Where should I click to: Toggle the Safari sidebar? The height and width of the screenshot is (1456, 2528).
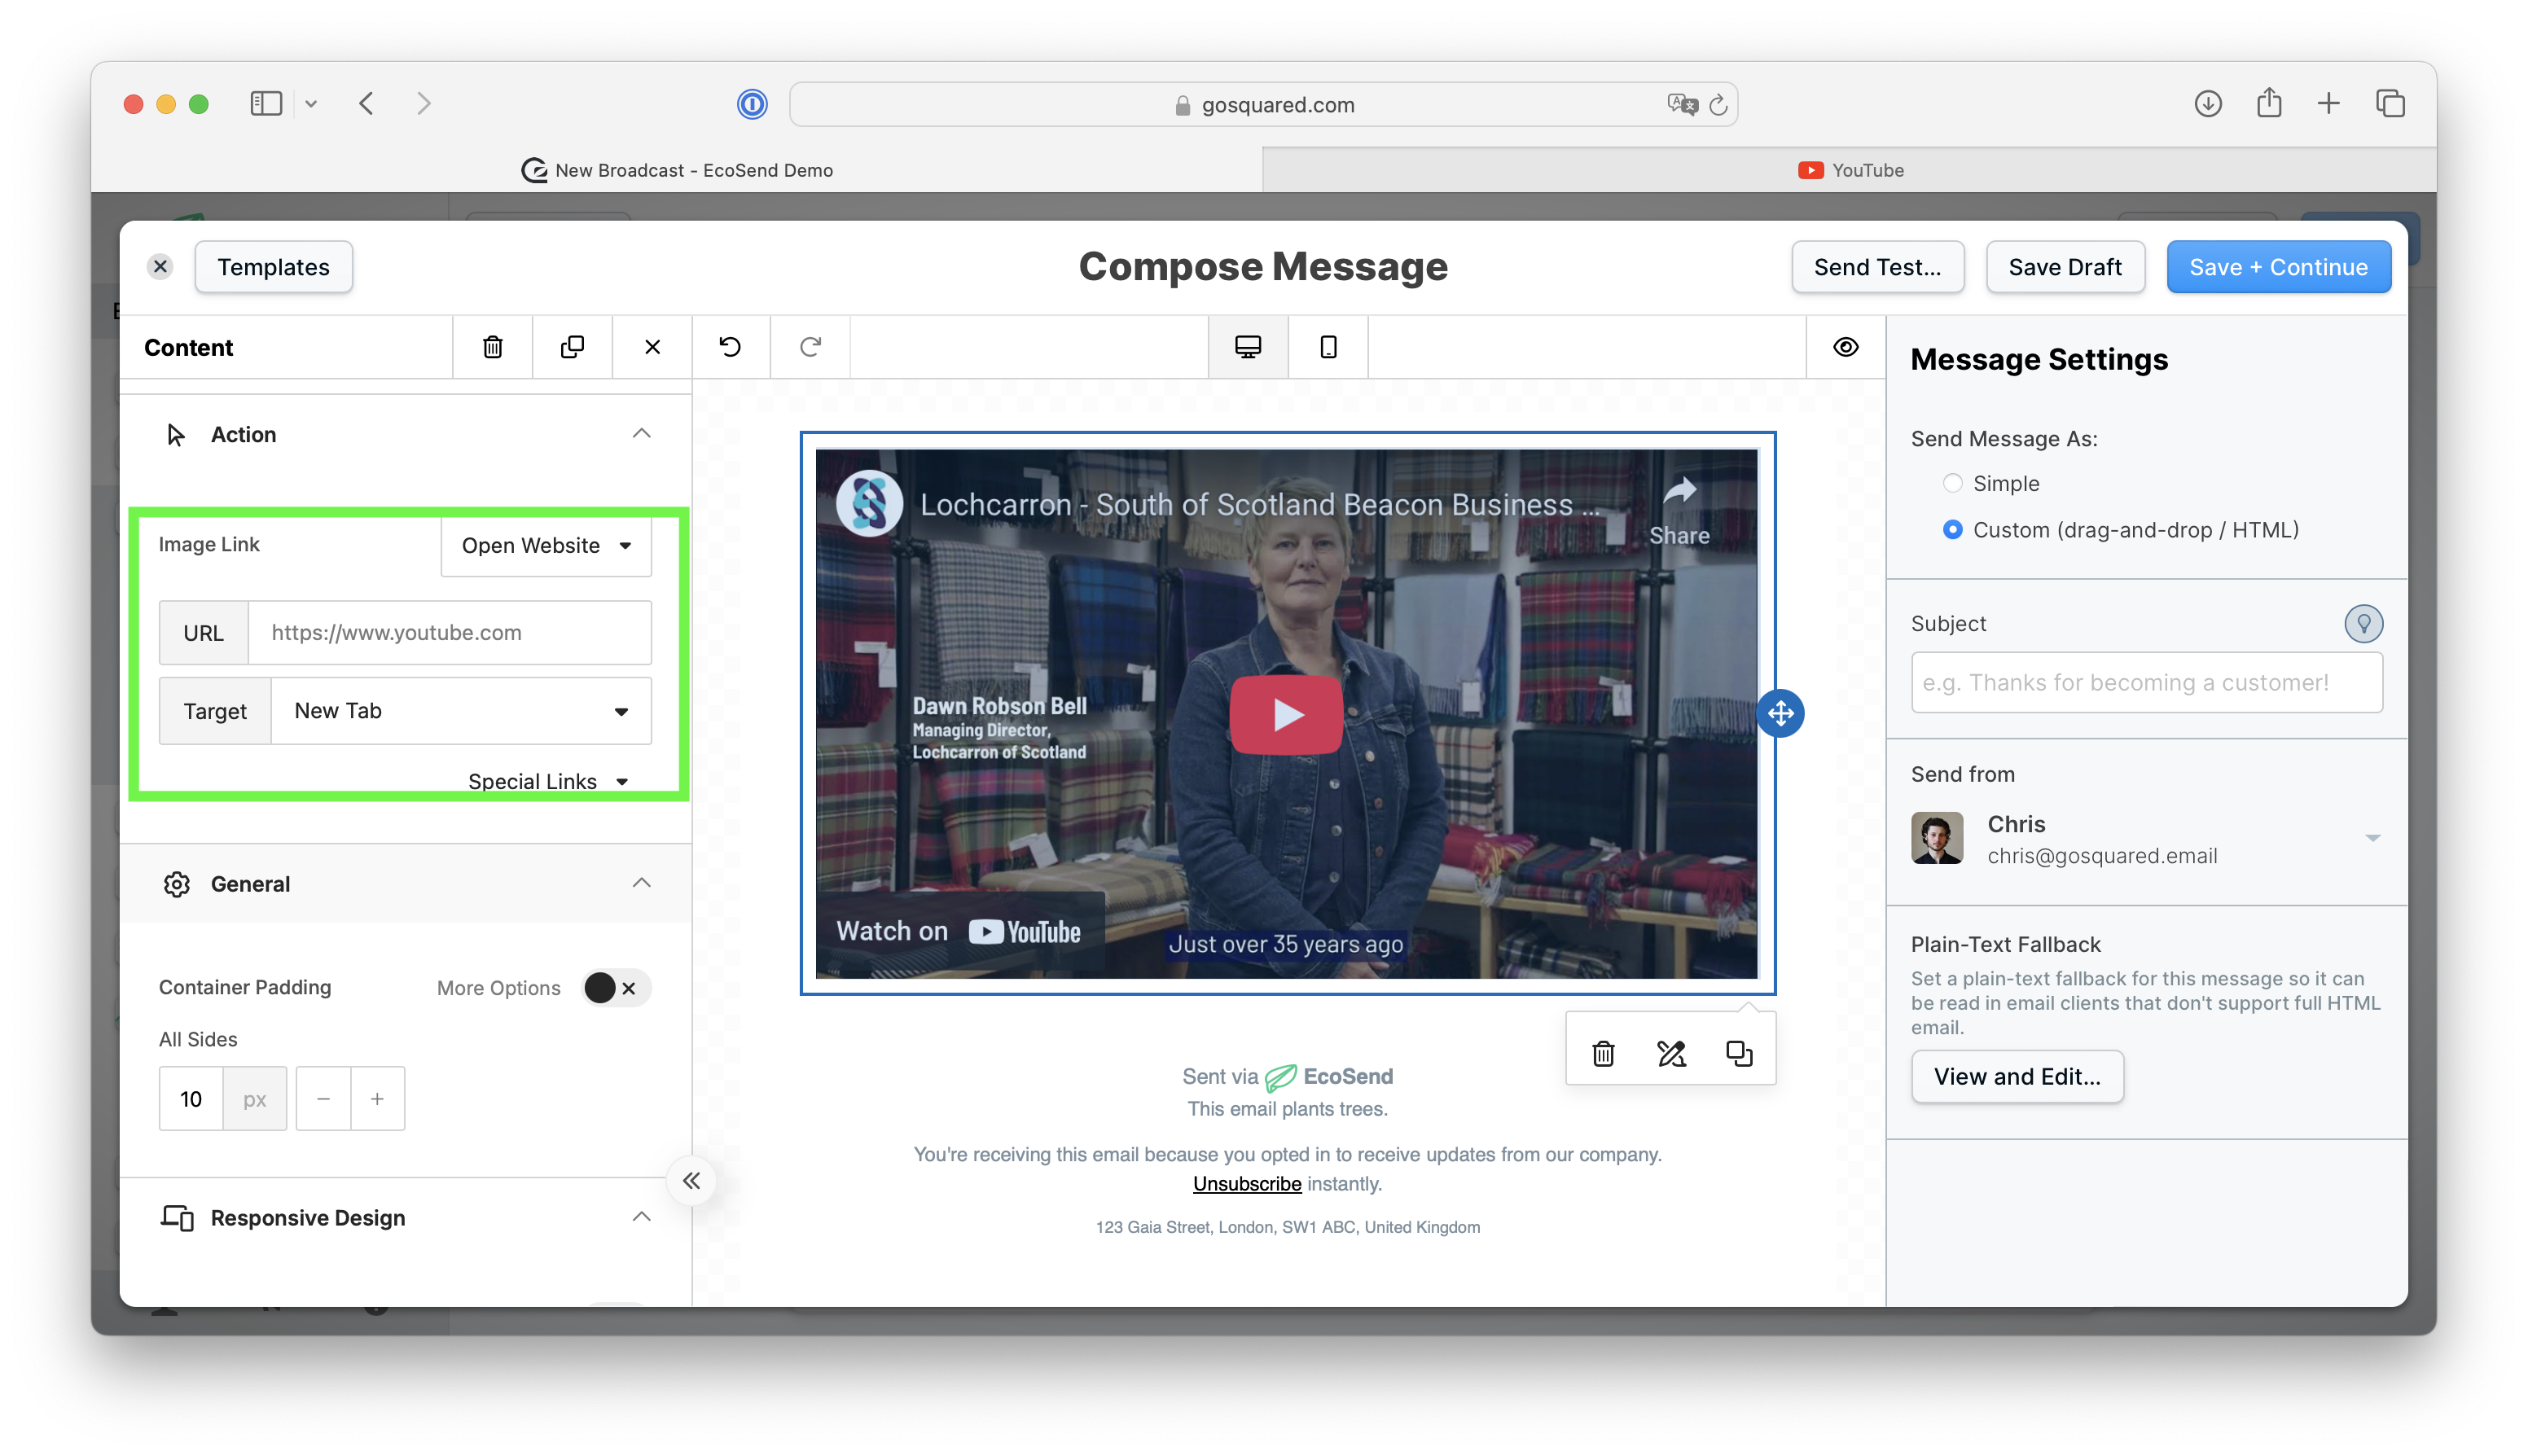point(266,103)
